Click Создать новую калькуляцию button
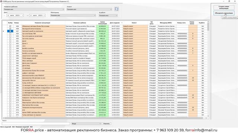The height and width of the screenshot is (133, 238). (224, 7)
